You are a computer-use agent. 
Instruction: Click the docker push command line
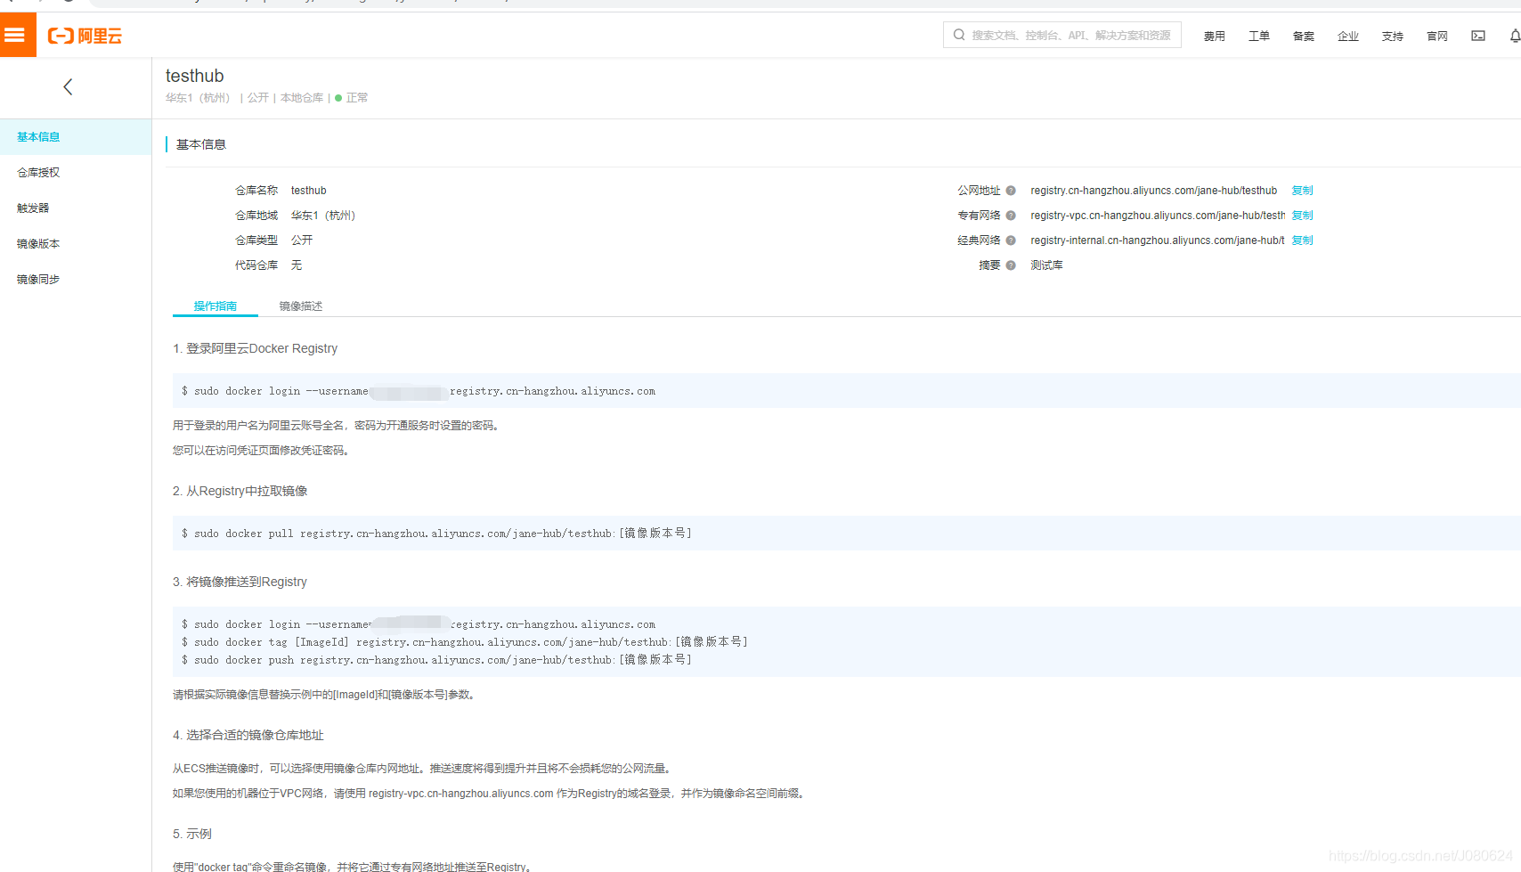tap(436, 660)
